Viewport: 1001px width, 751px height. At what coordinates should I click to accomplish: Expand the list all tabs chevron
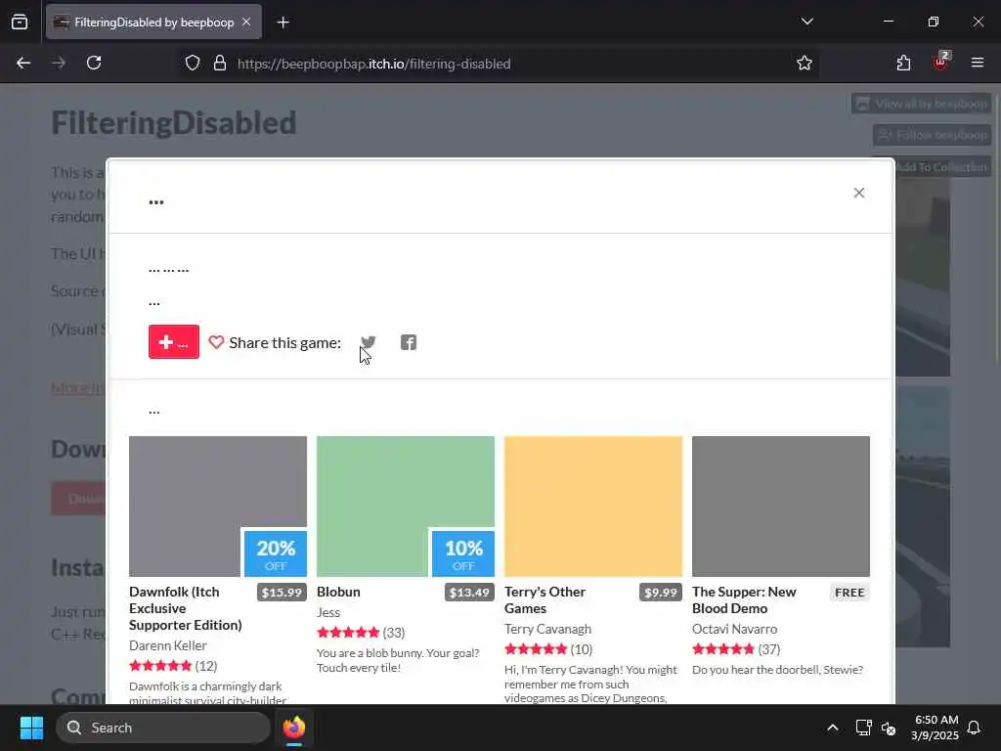(x=806, y=22)
